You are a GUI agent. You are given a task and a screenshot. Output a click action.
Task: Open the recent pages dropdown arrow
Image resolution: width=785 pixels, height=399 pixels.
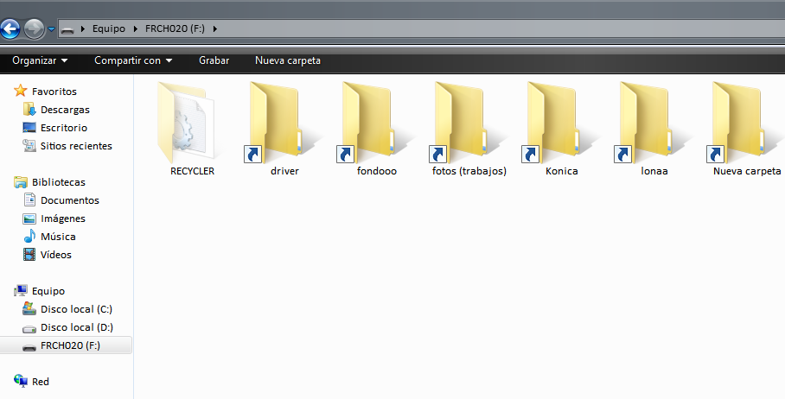51,29
